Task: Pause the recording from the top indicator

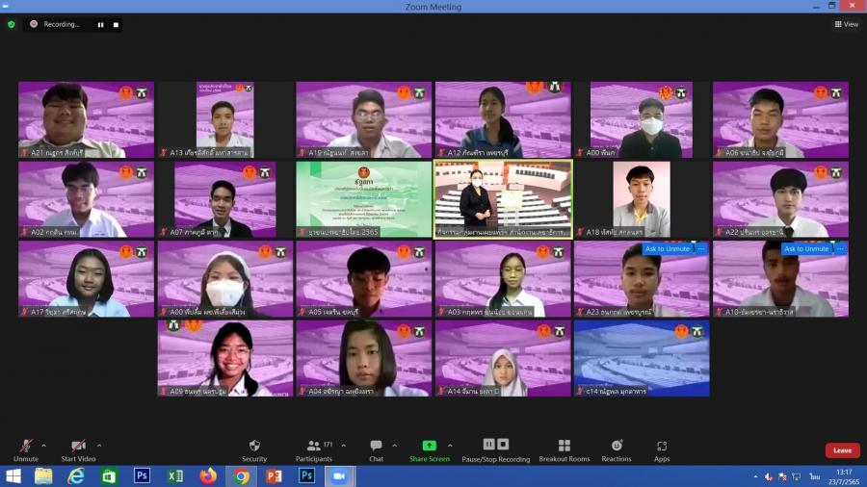Action: (x=100, y=25)
